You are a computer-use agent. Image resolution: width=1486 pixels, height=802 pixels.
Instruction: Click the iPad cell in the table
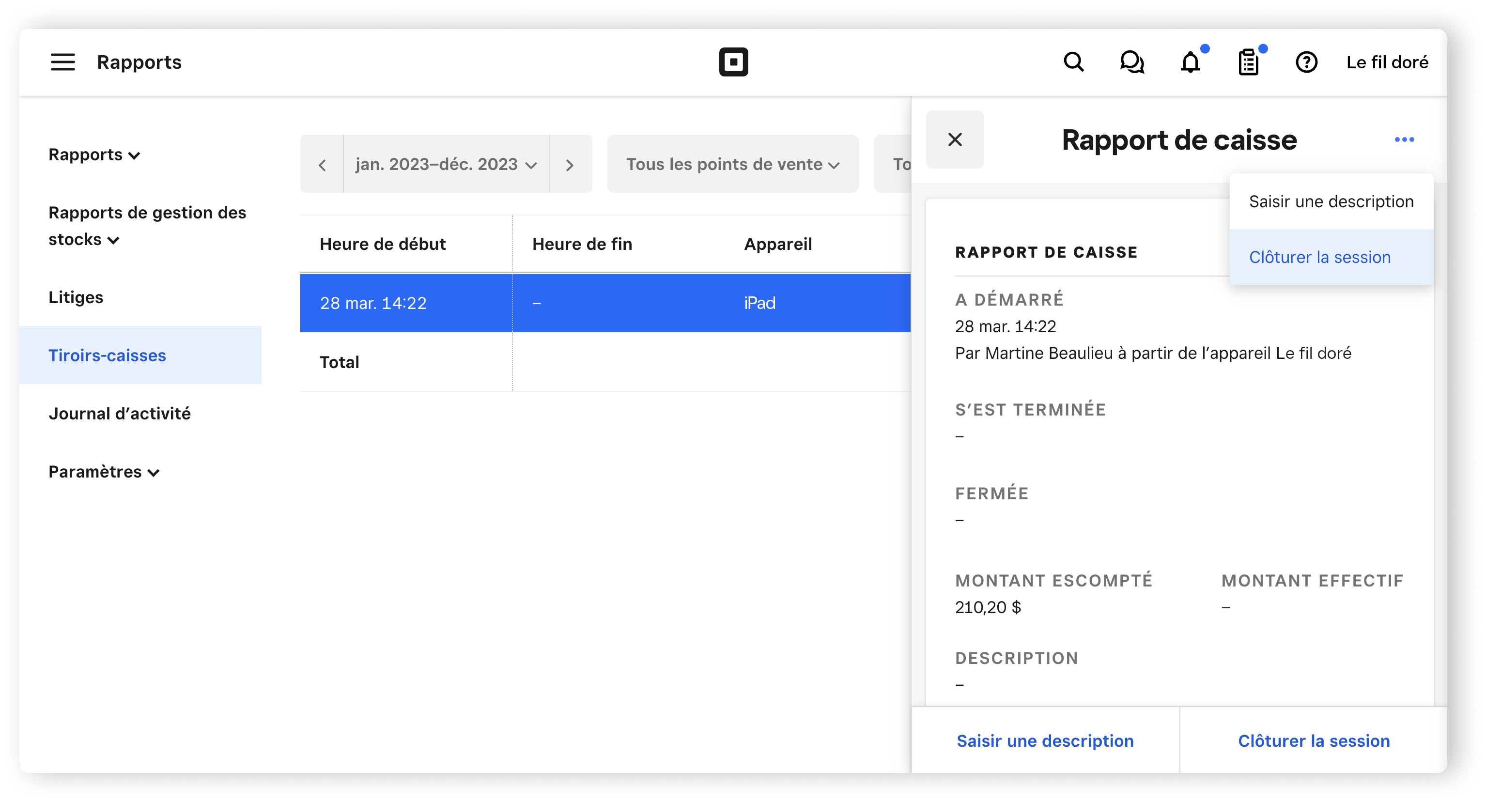(x=759, y=303)
